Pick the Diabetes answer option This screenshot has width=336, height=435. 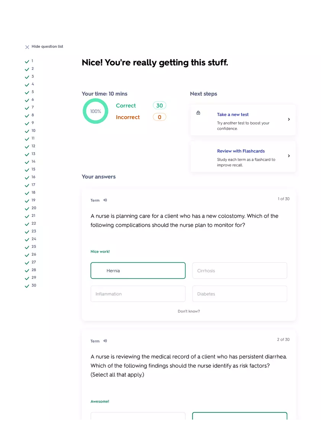coord(239,294)
